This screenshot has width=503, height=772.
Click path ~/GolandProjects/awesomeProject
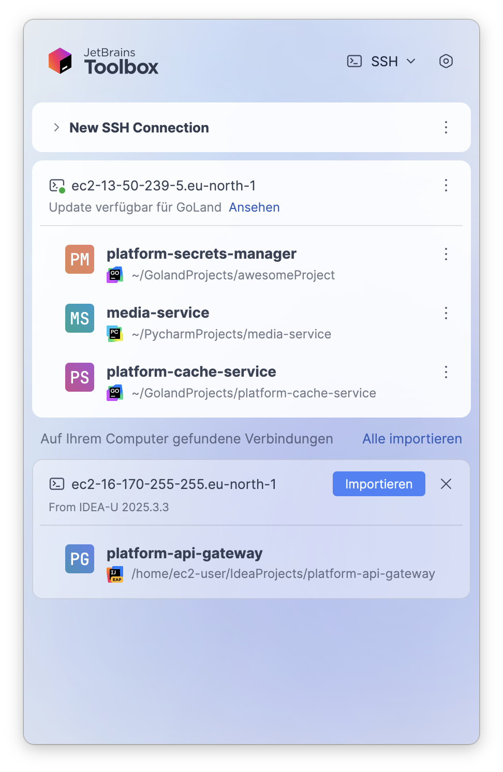pos(233,275)
